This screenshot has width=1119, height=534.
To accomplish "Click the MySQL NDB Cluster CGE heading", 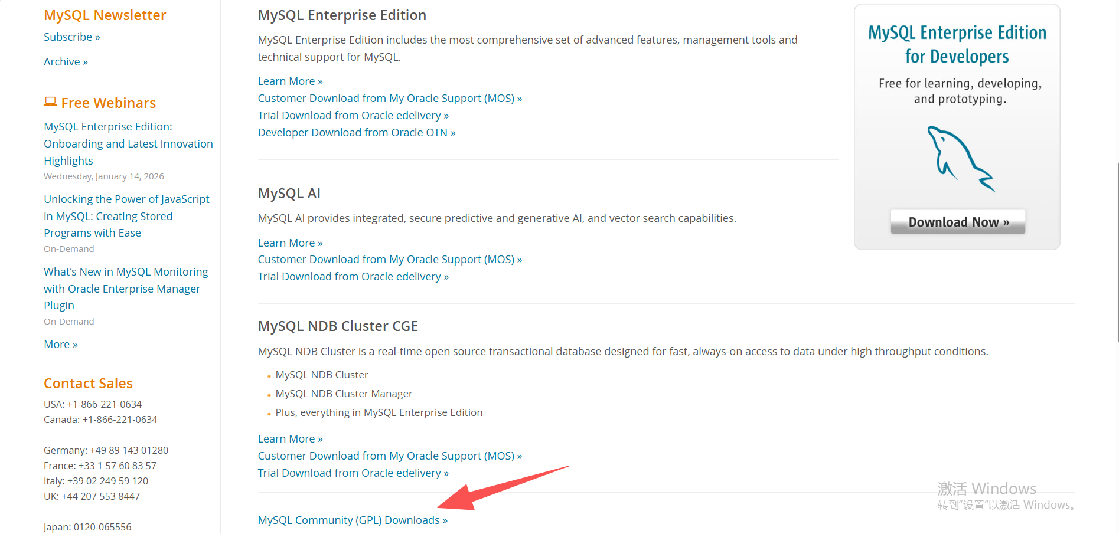I will click(338, 326).
